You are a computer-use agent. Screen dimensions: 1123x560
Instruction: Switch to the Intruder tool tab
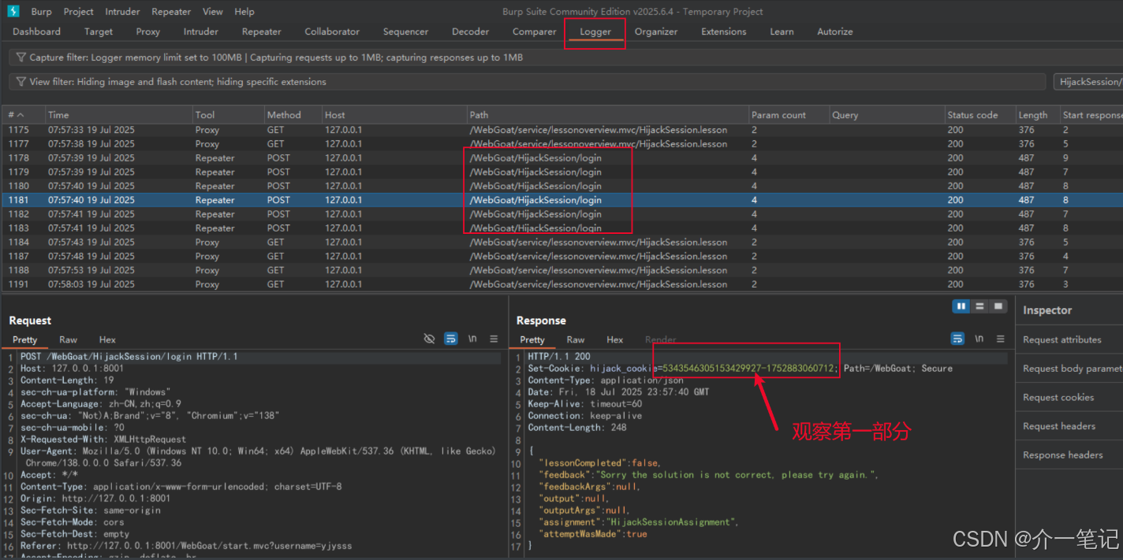point(201,32)
